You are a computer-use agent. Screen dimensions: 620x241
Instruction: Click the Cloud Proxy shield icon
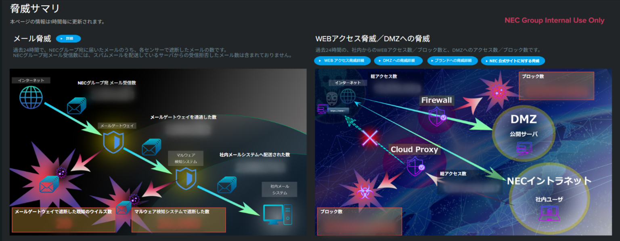tap(415, 166)
